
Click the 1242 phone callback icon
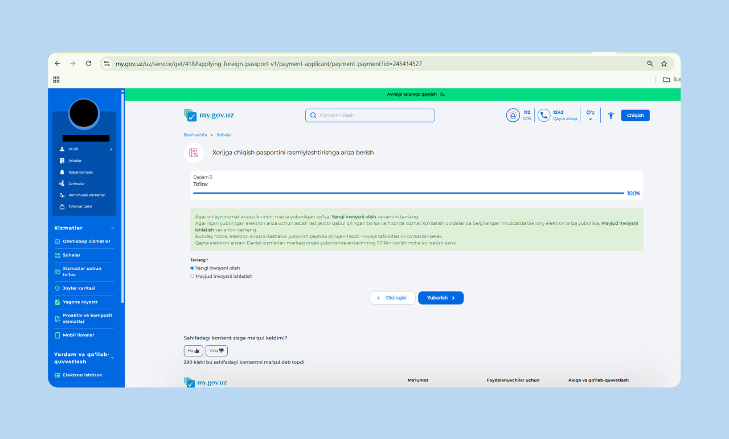coord(544,116)
